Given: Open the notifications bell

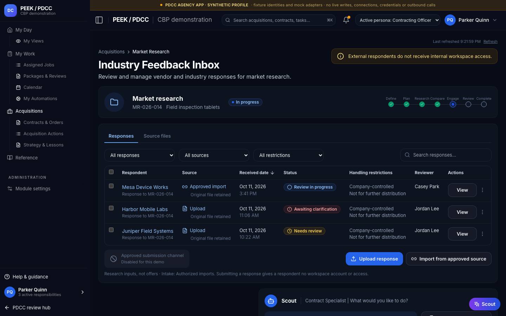Looking at the screenshot, I should pos(346,20).
